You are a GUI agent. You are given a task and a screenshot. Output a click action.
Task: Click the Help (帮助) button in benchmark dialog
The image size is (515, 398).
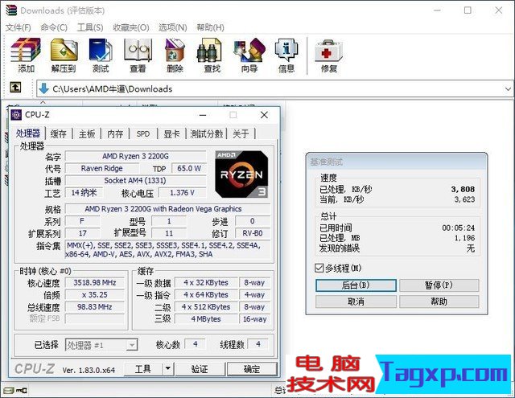[439, 302]
